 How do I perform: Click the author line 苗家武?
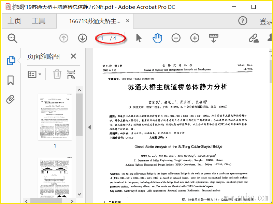click(178, 102)
